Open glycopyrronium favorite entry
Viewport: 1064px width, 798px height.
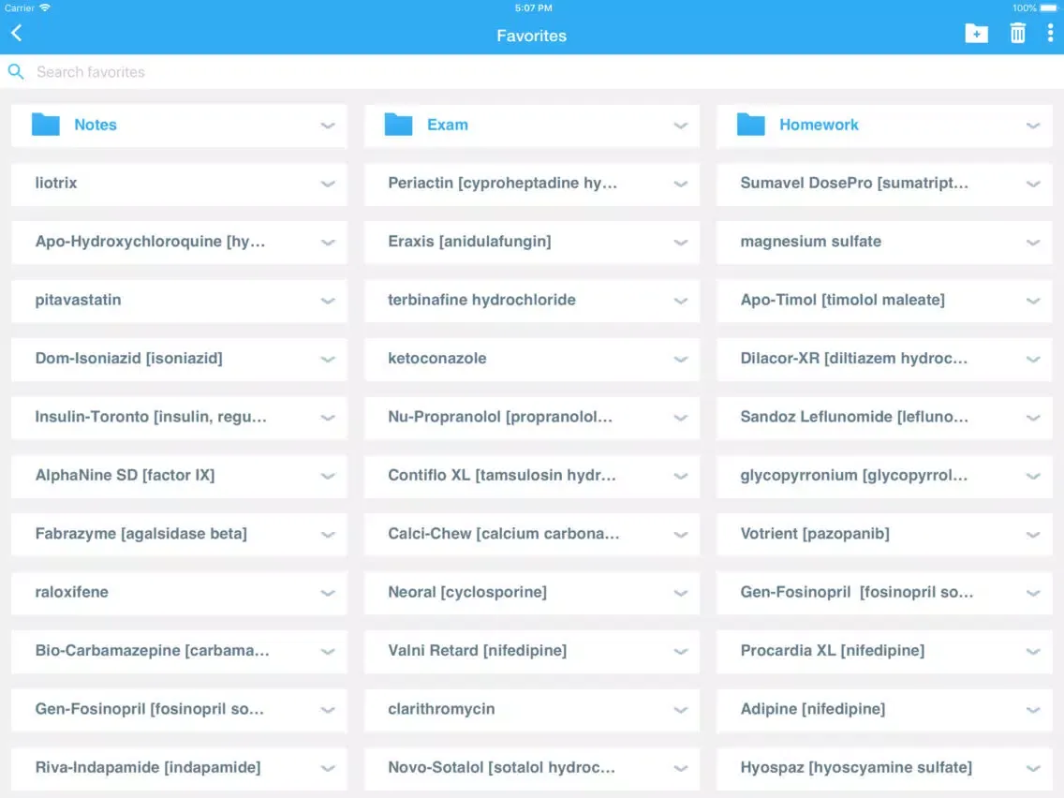[884, 475]
